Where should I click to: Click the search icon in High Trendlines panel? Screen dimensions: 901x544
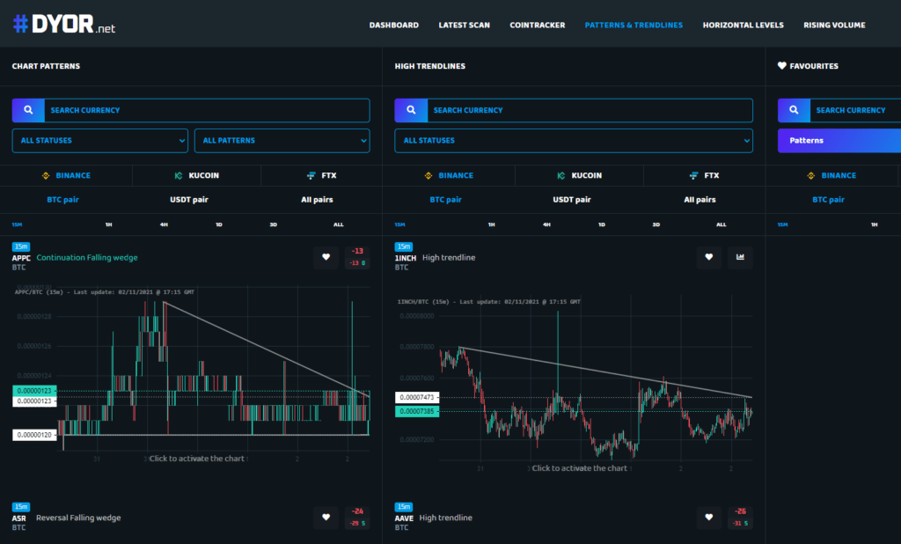411,110
